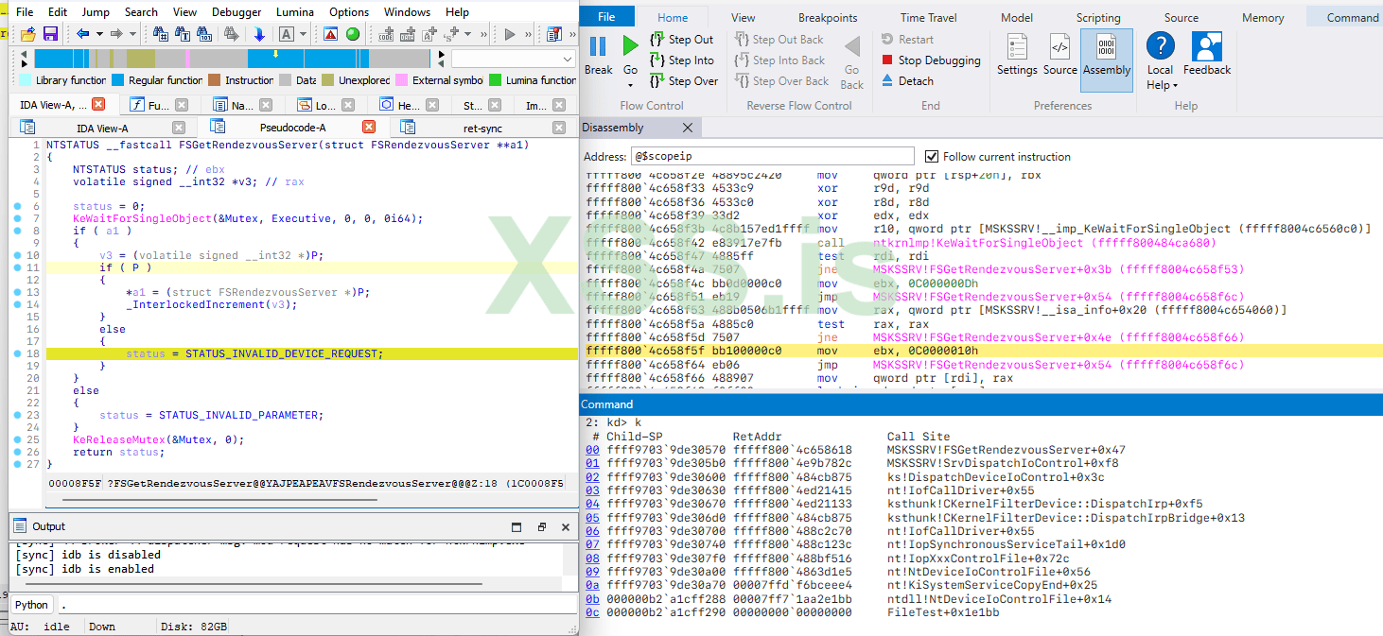This screenshot has width=1383, height=636.
Task: Toggle Follow current instruction checkbox
Action: click(x=932, y=157)
